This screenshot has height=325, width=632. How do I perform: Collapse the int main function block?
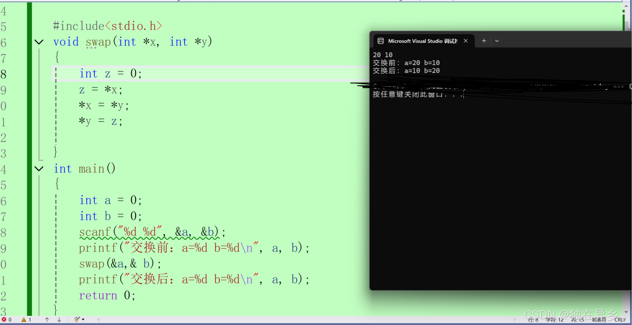point(39,169)
